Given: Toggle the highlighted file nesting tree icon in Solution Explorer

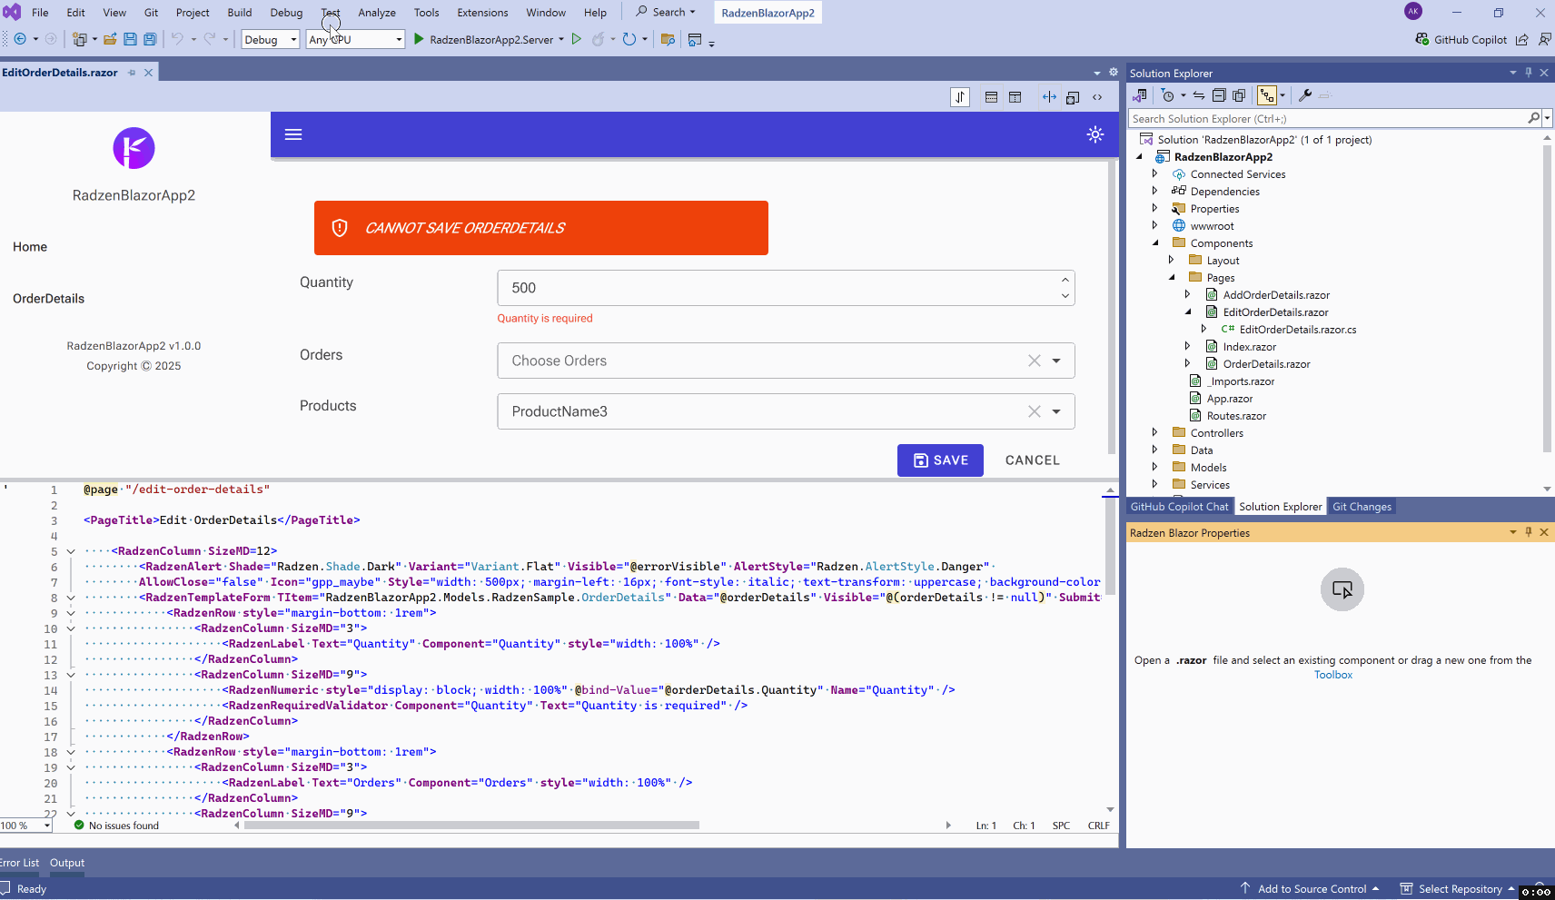Looking at the screenshot, I should coord(1266,95).
